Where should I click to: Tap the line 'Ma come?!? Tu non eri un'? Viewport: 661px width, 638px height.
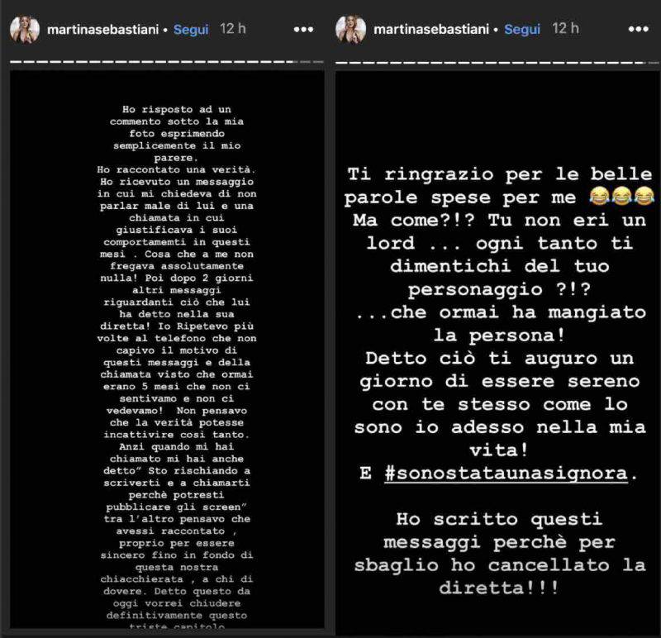pyautogui.click(x=500, y=220)
